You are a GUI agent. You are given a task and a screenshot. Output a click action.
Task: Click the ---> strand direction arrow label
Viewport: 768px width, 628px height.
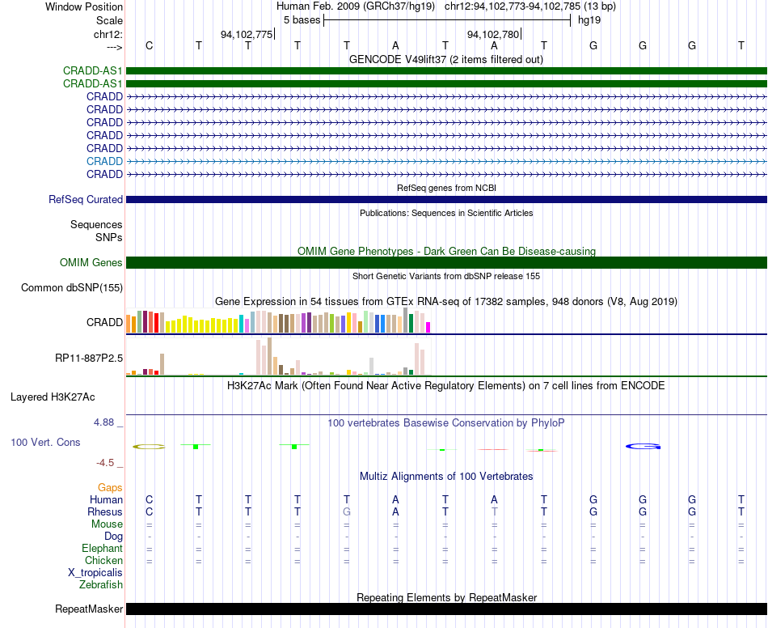pyautogui.click(x=114, y=47)
